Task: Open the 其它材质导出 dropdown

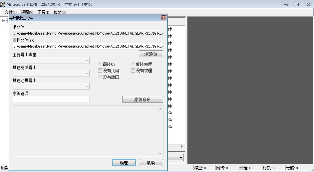Action: pos(51,74)
